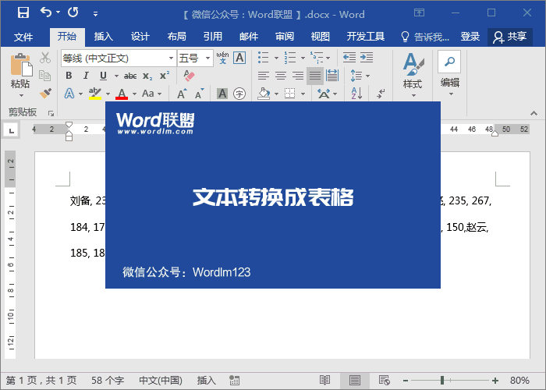Toggle subscript formatting
Screen dimensions: 546x390
(x=147, y=76)
